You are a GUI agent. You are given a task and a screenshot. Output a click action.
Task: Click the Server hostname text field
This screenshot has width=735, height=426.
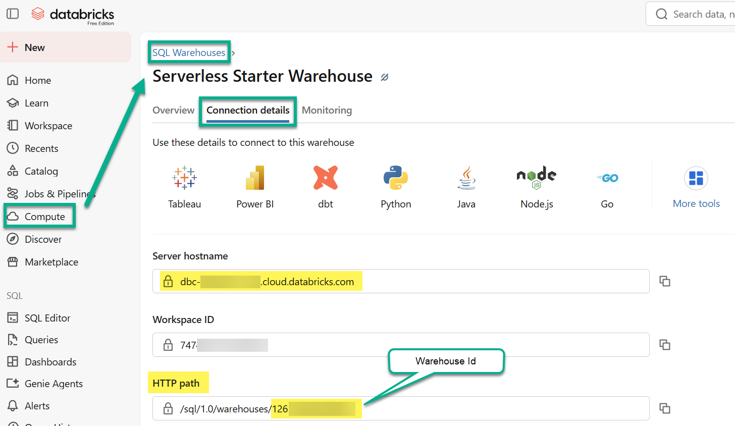(401, 281)
